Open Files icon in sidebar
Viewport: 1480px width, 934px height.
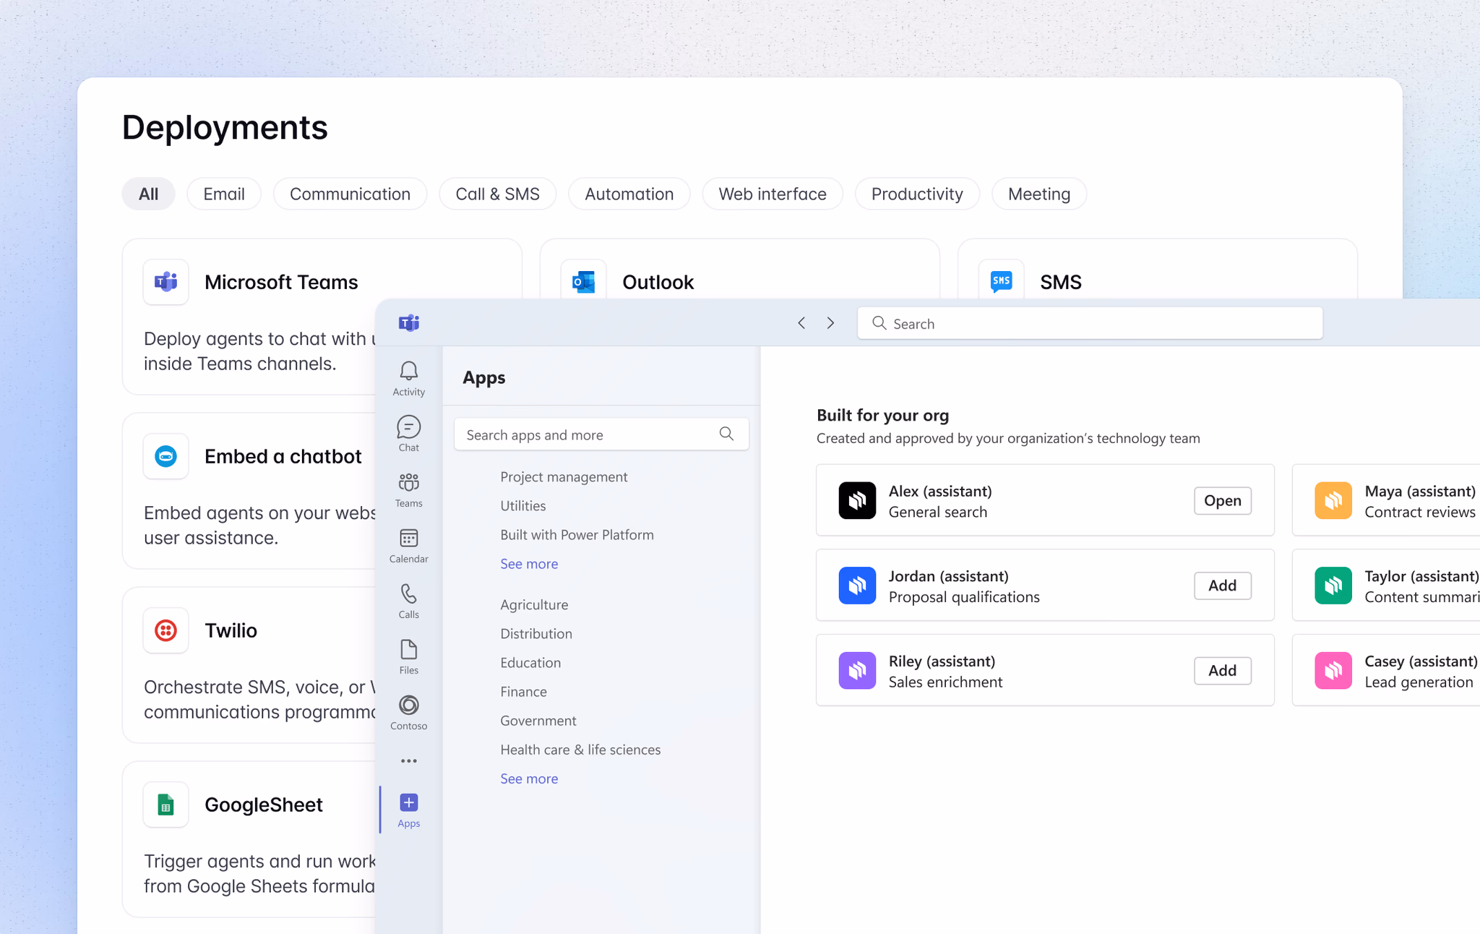408,656
